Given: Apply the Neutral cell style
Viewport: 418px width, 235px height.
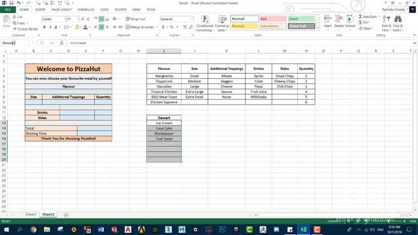Looking at the screenshot, I should (x=244, y=26).
